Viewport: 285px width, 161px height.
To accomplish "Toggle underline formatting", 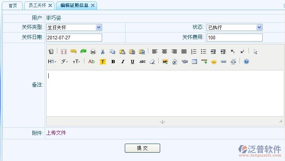I will pyautogui.click(x=132, y=62).
